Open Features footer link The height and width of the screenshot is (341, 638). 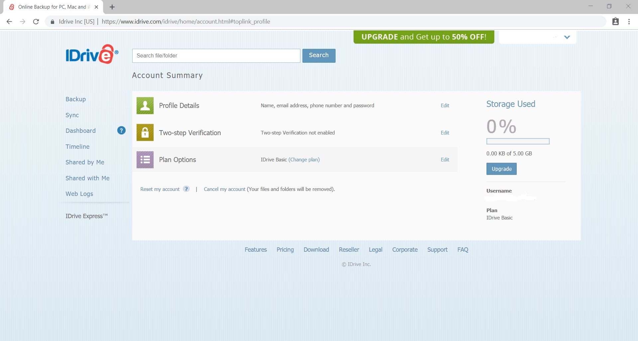coord(256,249)
